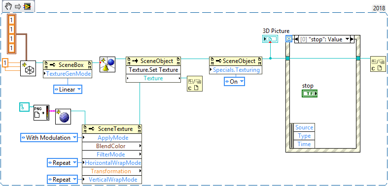
Task: Click the SceneTexture property node header
Action: click(112, 129)
